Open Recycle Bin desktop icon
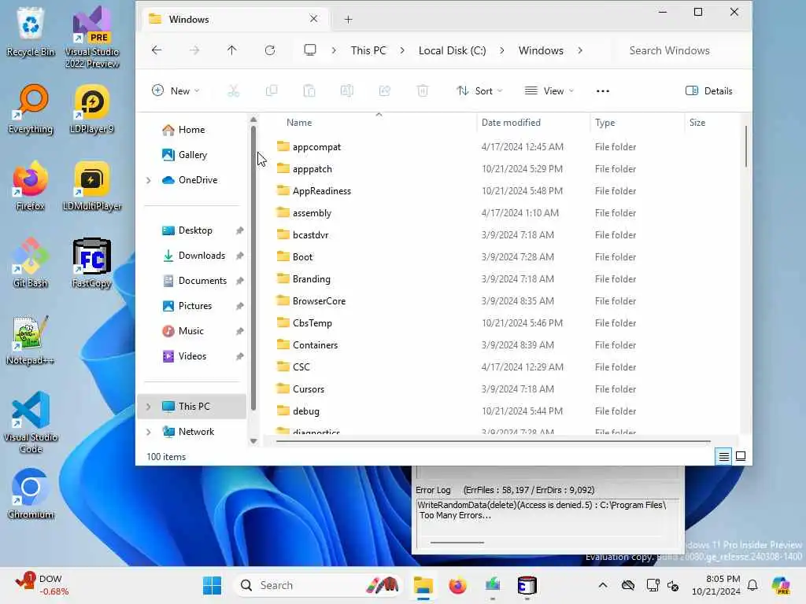 tap(31, 31)
